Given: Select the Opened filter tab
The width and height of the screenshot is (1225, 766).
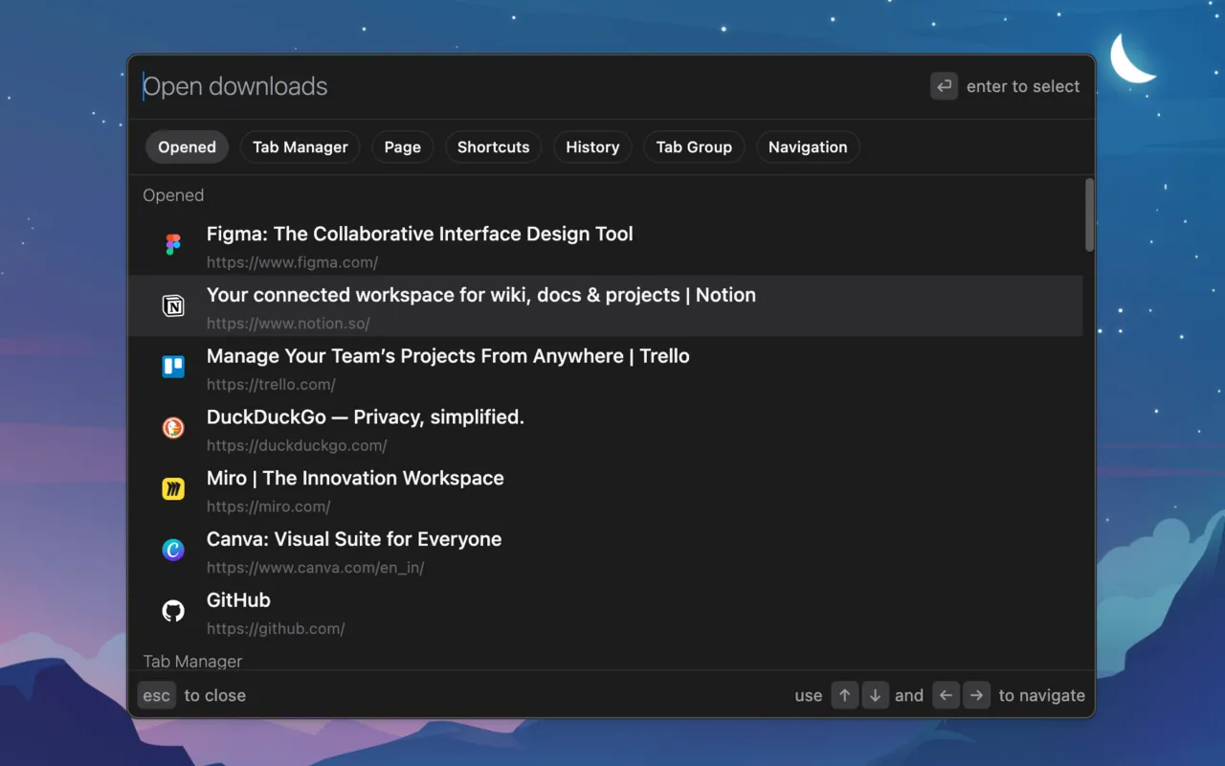Looking at the screenshot, I should click(x=187, y=147).
